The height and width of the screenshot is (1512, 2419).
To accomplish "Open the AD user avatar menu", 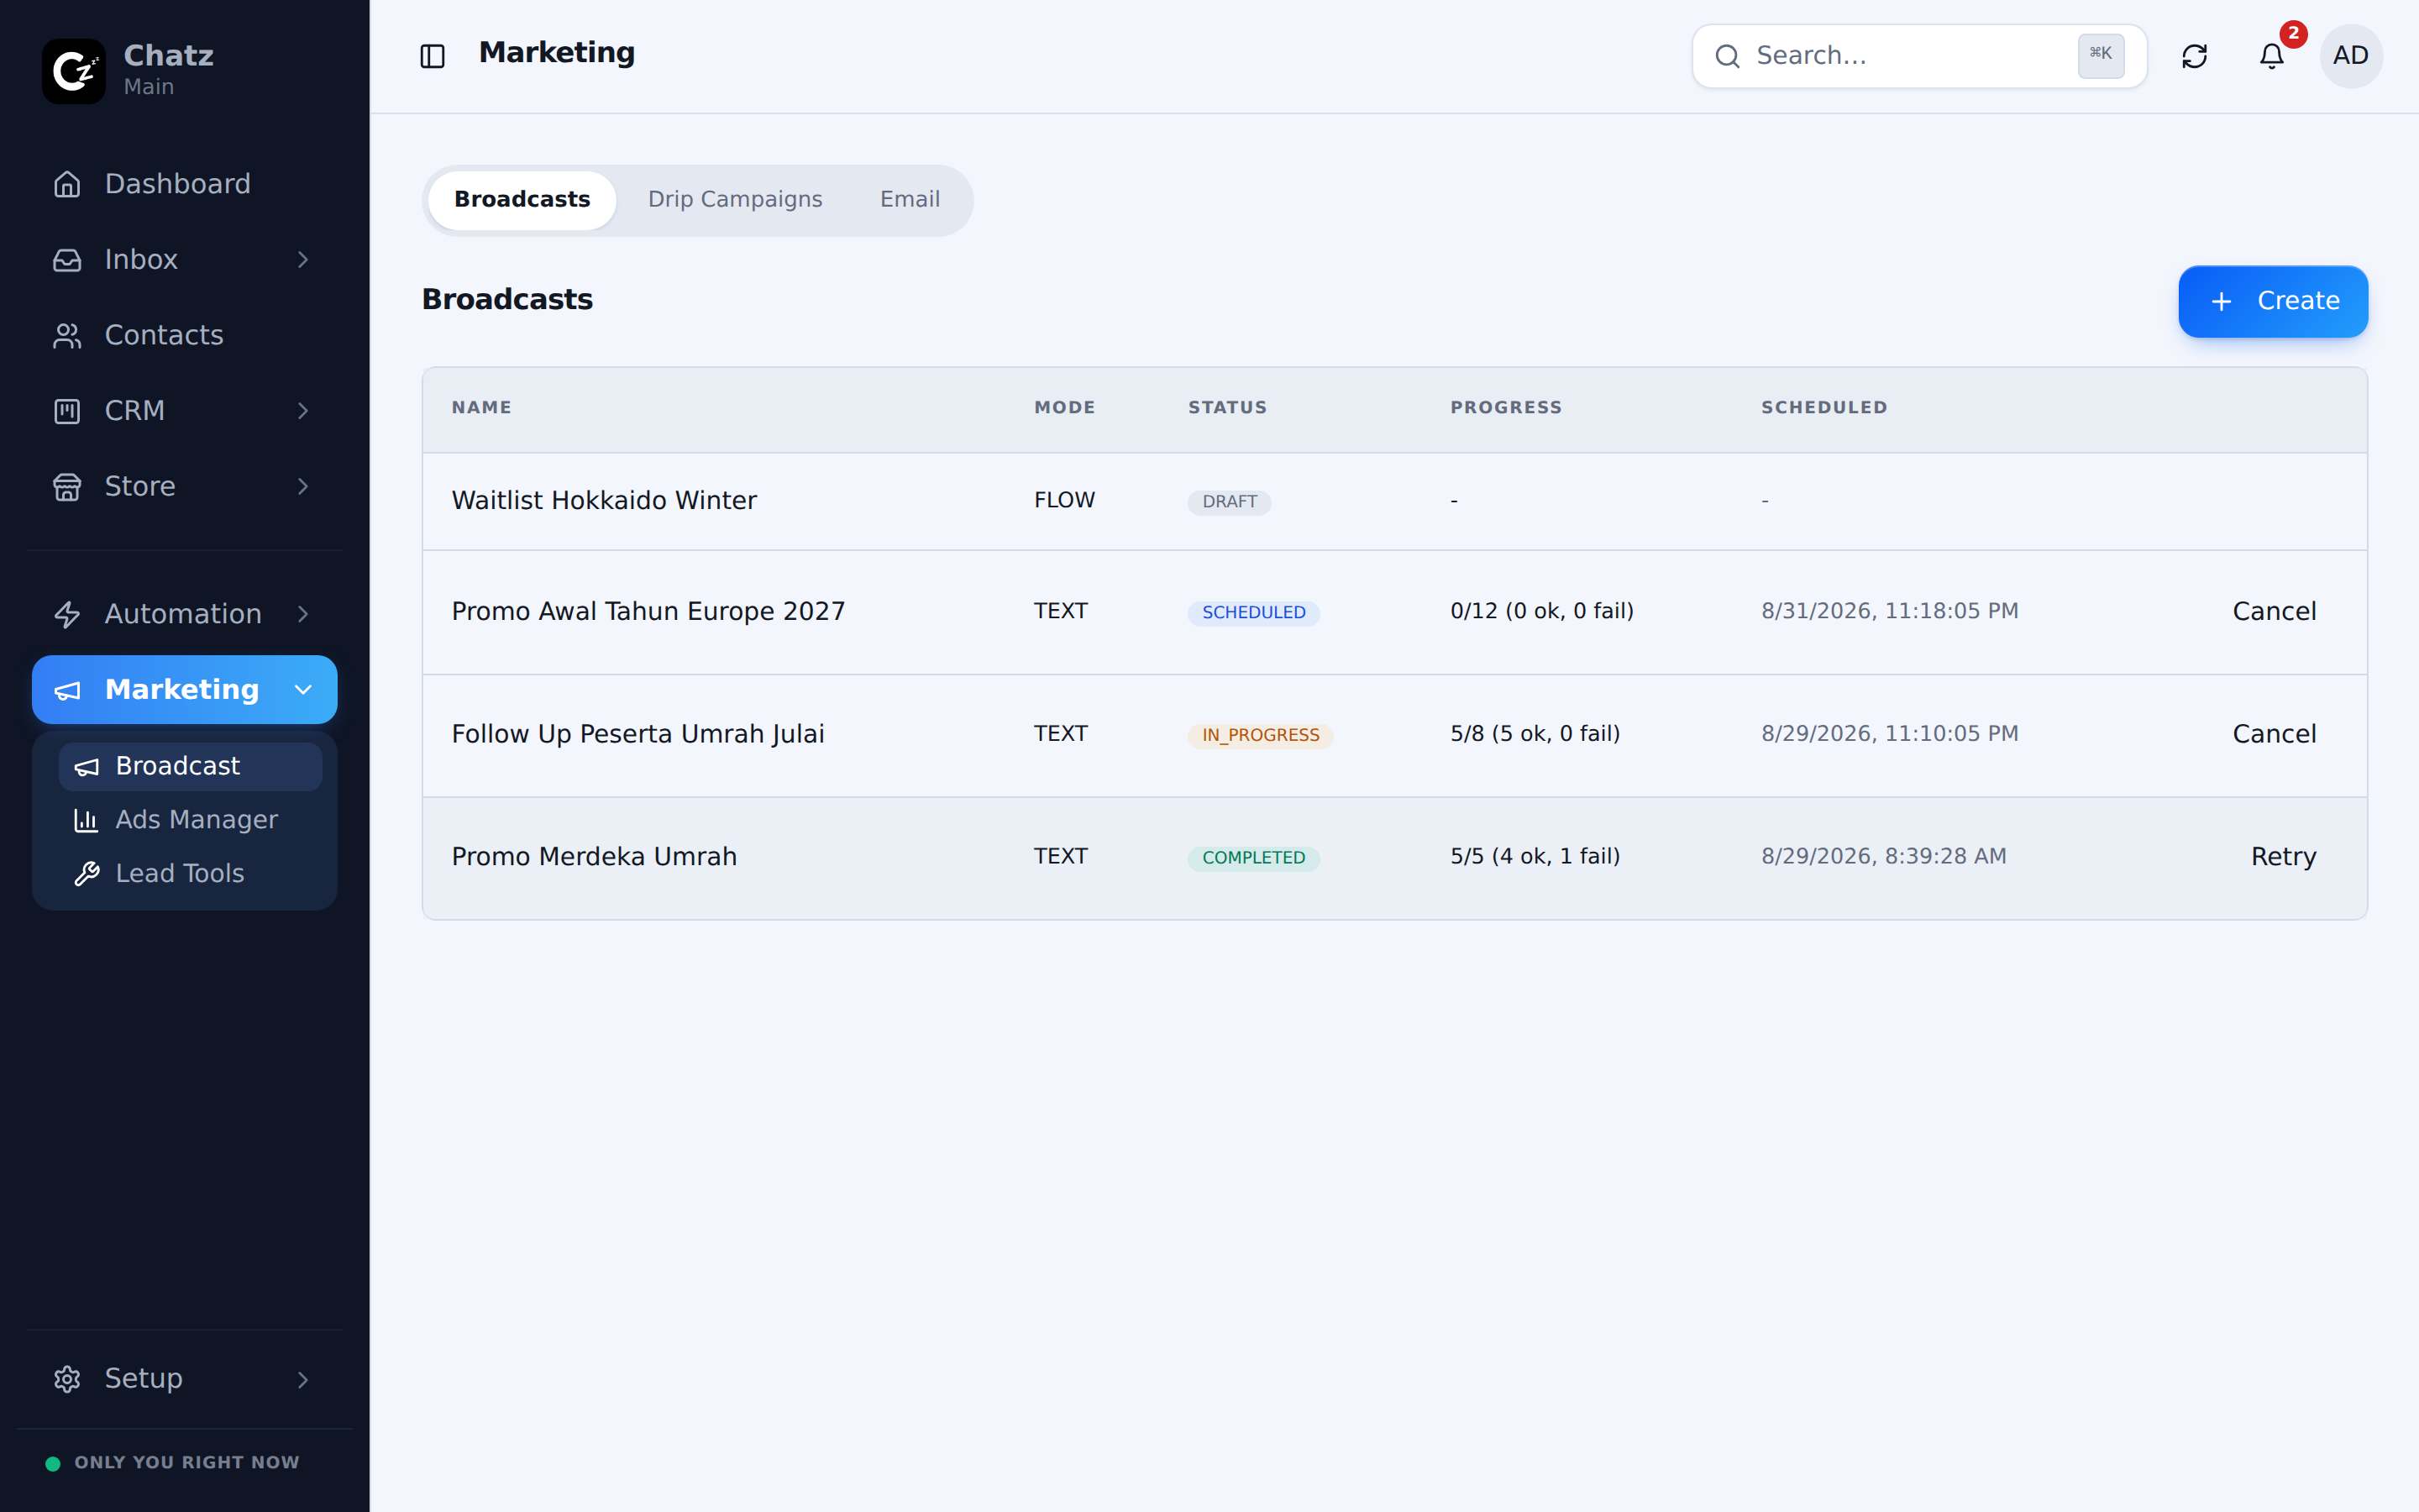I will click(x=2351, y=56).
